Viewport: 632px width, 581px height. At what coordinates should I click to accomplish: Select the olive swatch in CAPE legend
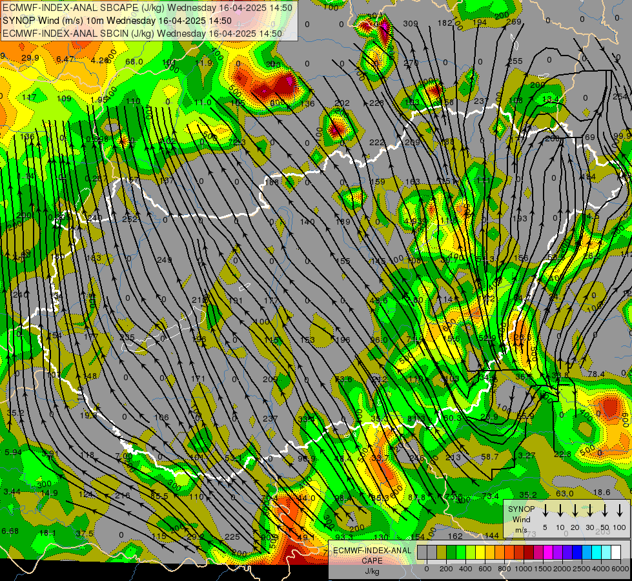tap(442, 553)
